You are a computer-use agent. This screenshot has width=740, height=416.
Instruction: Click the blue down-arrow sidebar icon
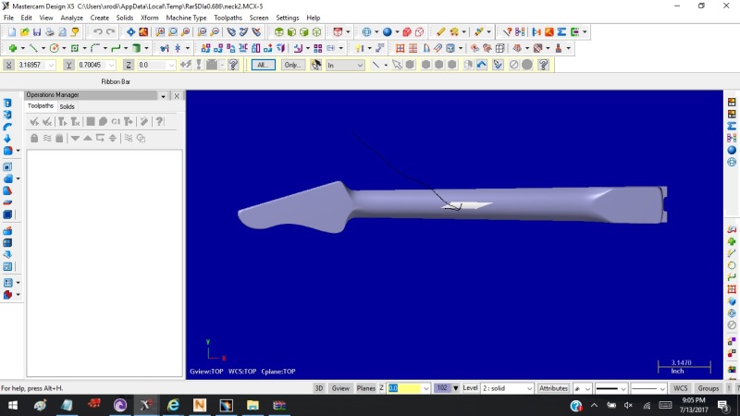pos(7,139)
